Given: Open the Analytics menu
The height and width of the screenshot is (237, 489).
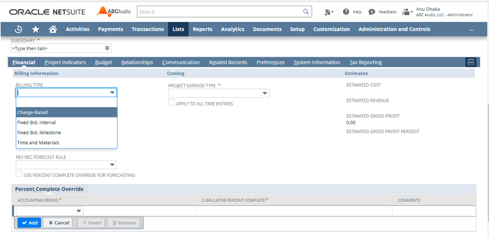Looking at the screenshot, I should (233, 29).
